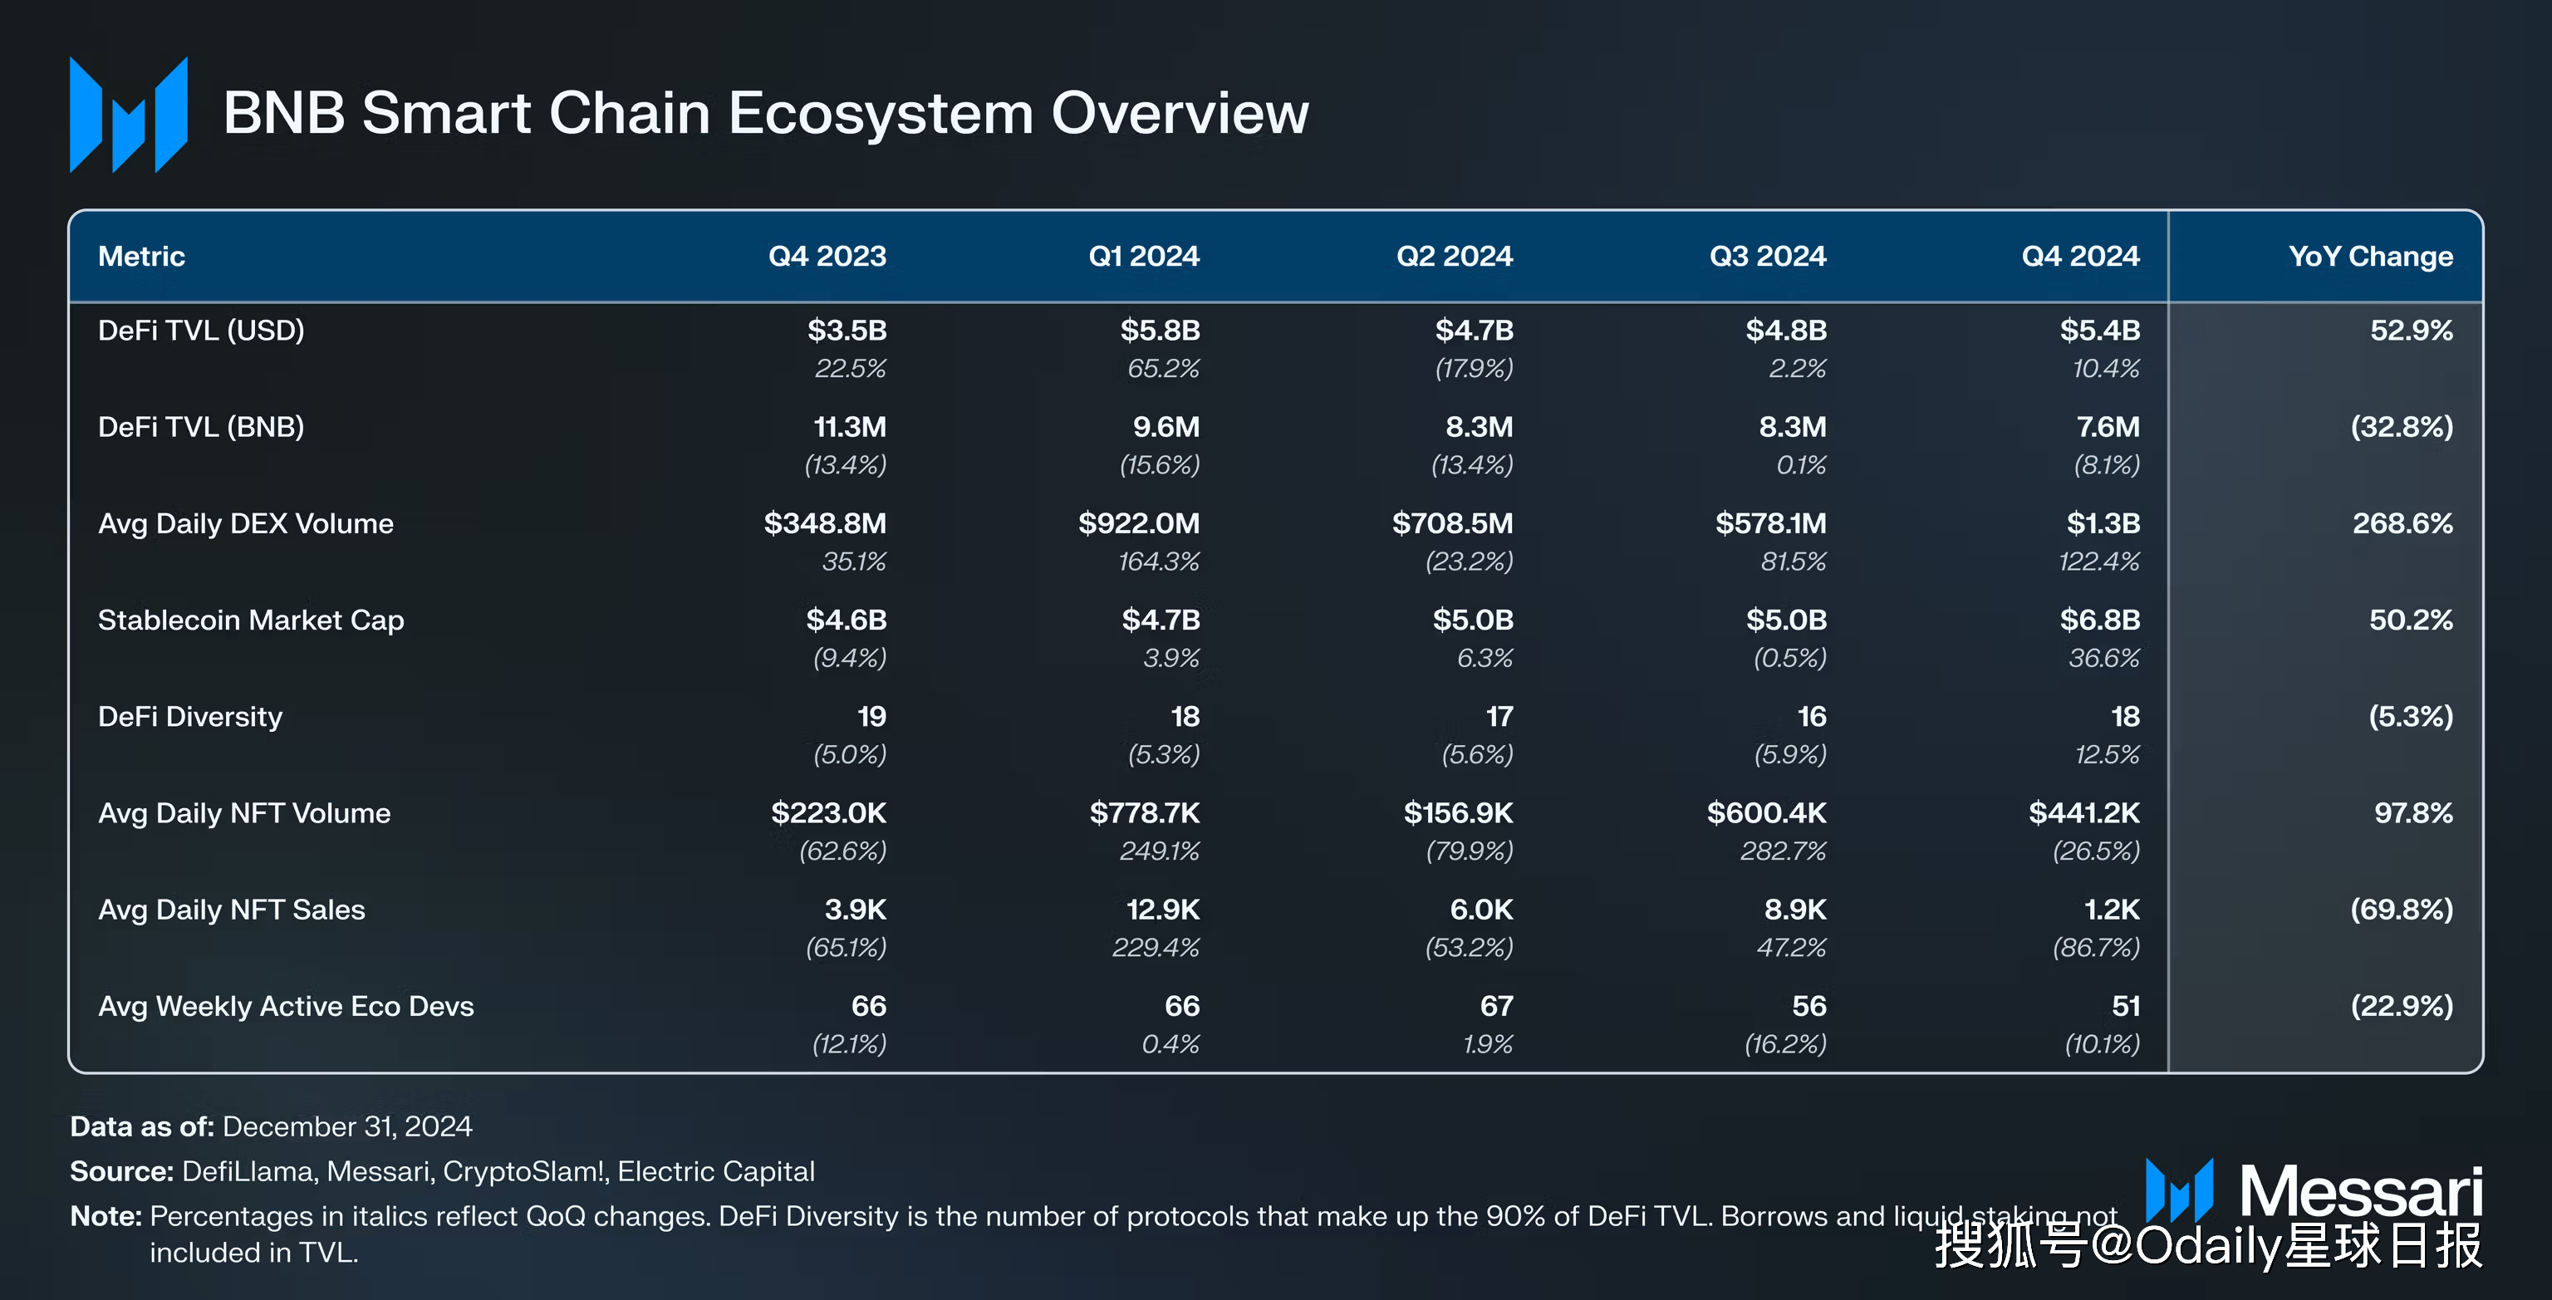Click the Avg Daily NFT Sales label
This screenshot has height=1300, width=2552.
click(x=232, y=910)
